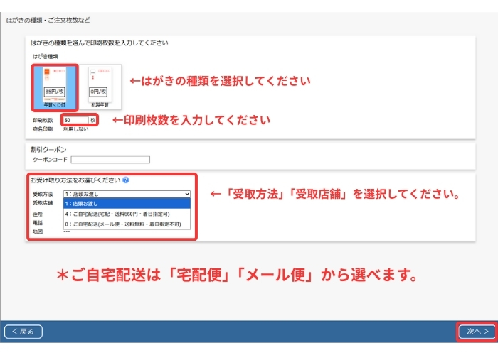Click the 0円/枚 price label
498x355 pixels.
[100, 92]
